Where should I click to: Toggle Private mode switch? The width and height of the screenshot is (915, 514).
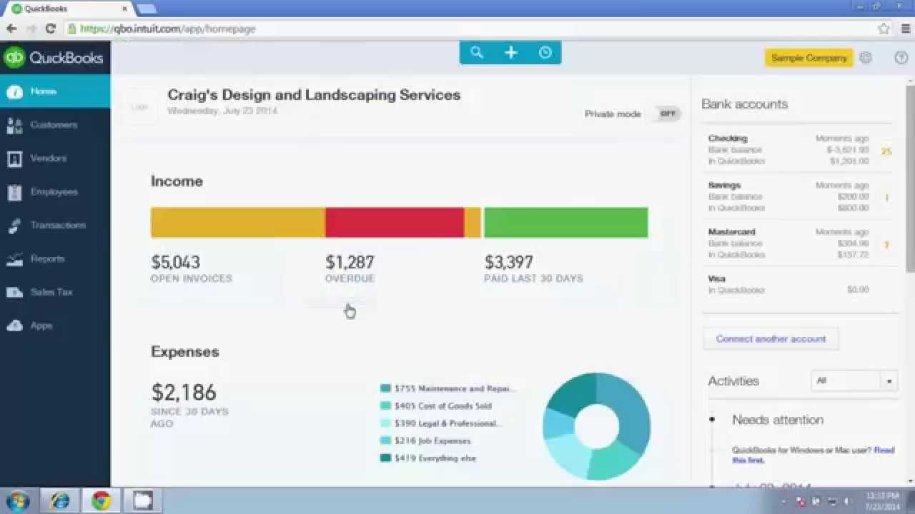click(666, 114)
